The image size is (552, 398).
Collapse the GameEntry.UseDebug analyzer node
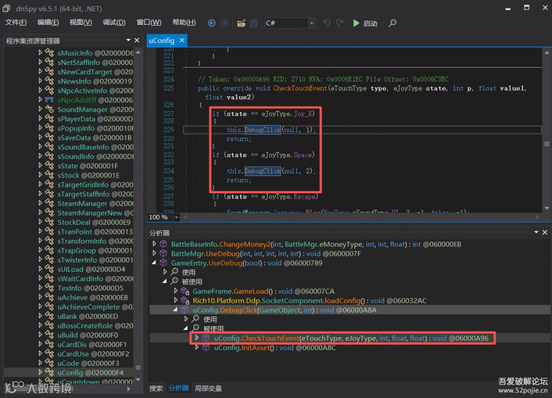click(154, 263)
